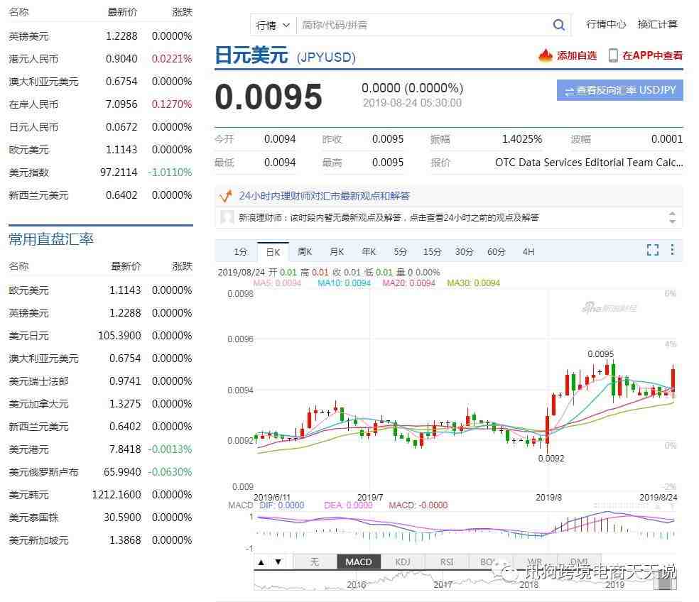Click the search magnifier icon

tap(558, 25)
